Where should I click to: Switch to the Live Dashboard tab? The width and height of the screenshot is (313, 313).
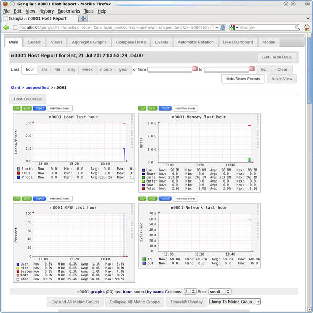pyautogui.click(x=238, y=42)
